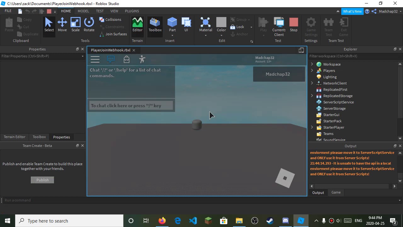Click the Madchap32 account name
403x227 pixels.
click(x=388, y=11)
